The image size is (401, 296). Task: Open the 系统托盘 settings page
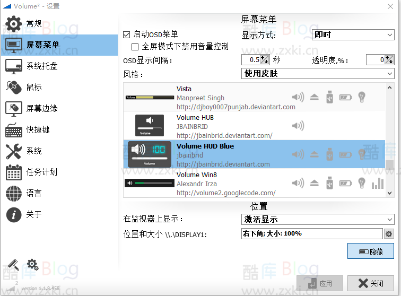[59, 66]
